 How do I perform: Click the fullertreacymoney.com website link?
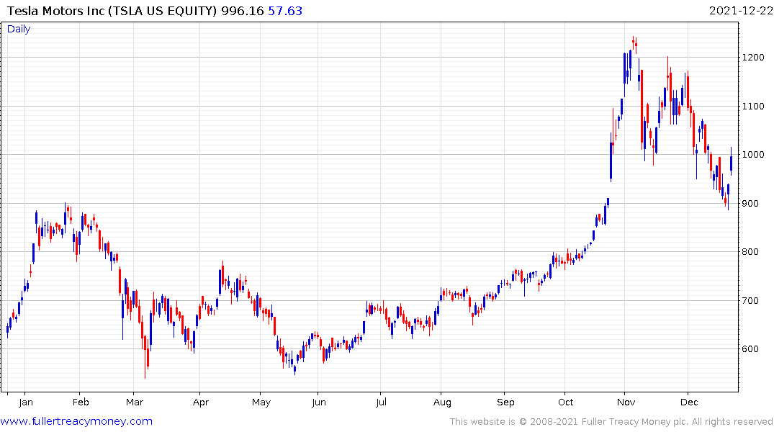pos(76,421)
